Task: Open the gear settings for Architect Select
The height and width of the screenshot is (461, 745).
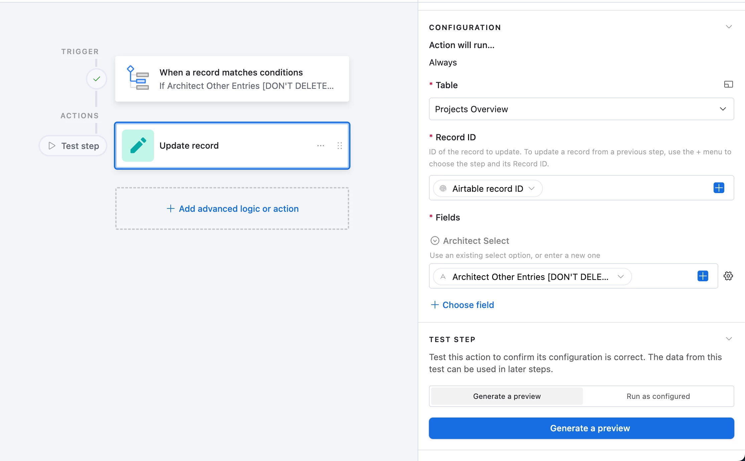Action: [x=728, y=276]
